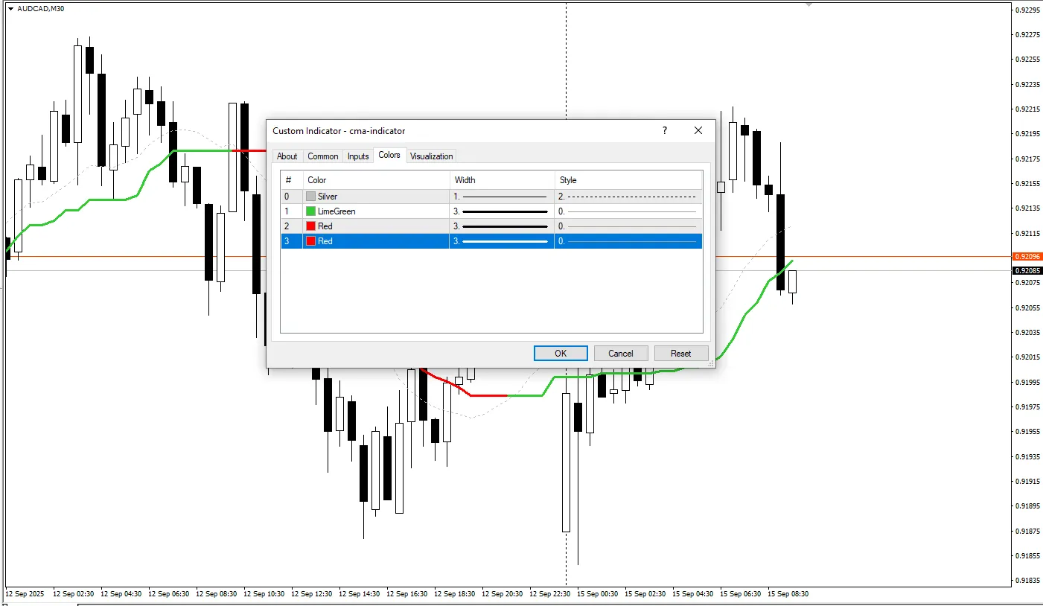Screen dimensions: 1043x606
Task: Click the 0.92195 price axis label
Action: pyautogui.click(x=1027, y=134)
